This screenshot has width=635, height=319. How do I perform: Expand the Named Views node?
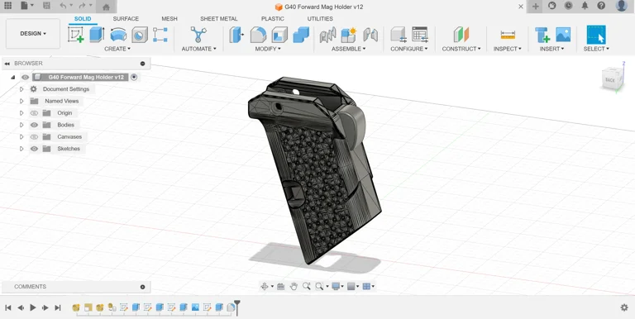(x=21, y=101)
